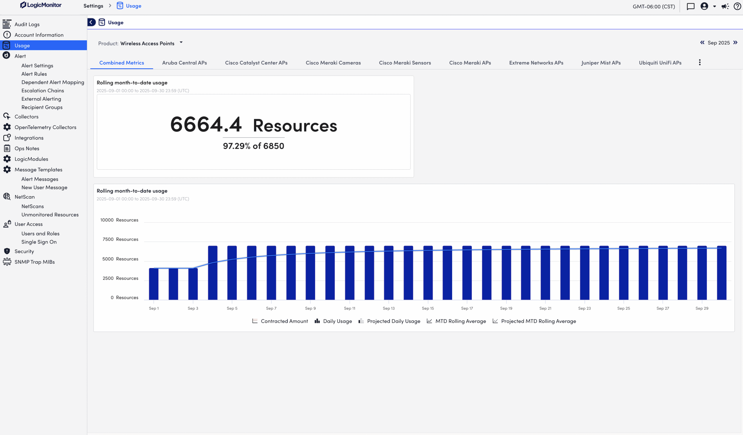Viewport: 743px width, 435px height.
Task: Click the SNMP Trap MIBs icon
Action: pyautogui.click(x=7, y=262)
